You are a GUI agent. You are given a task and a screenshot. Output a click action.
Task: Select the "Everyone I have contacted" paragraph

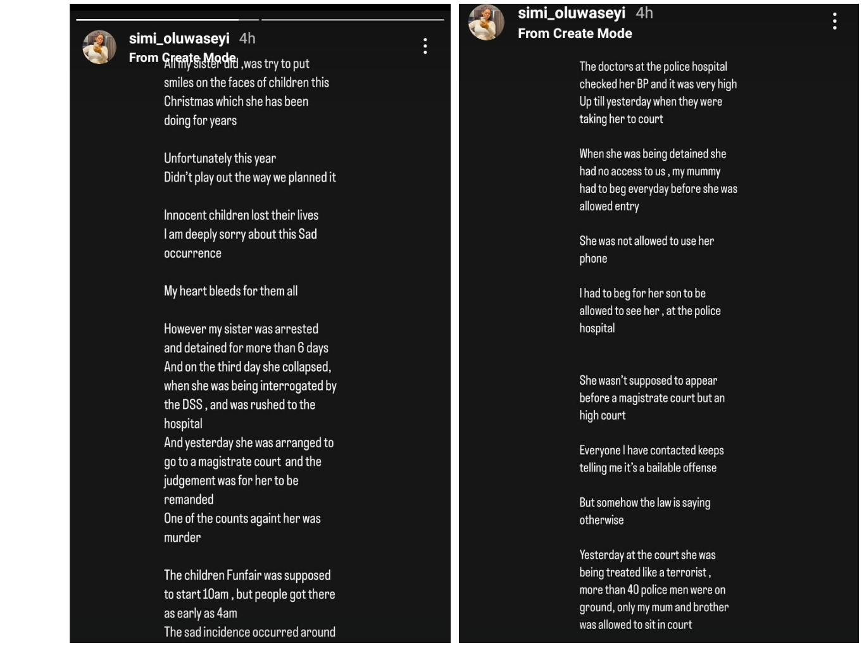coord(651,459)
